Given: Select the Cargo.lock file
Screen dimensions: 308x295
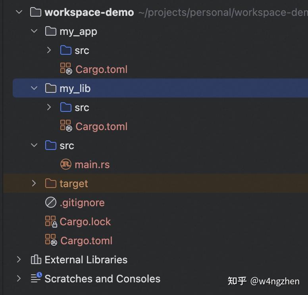Looking at the screenshot, I should [85, 222].
